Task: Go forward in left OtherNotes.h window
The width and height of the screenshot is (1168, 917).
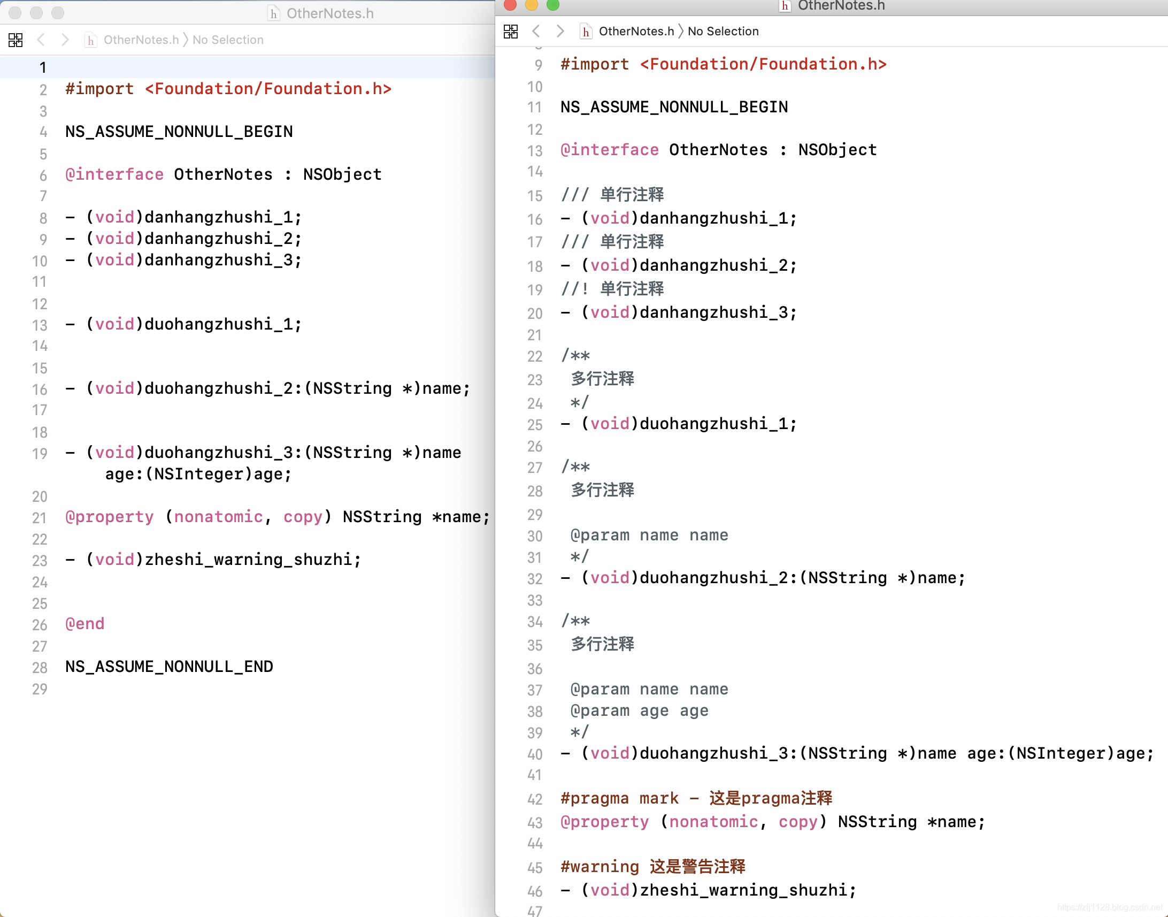Action: click(x=65, y=40)
